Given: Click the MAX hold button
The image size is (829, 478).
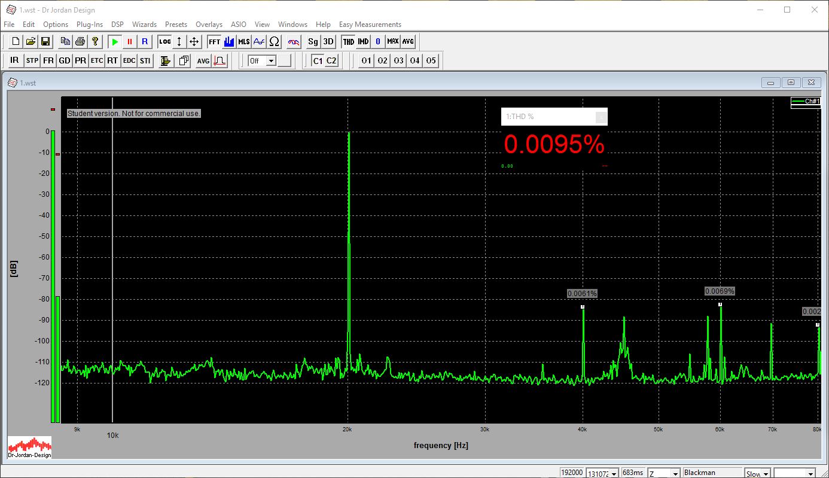Looking at the screenshot, I should tap(392, 41).
